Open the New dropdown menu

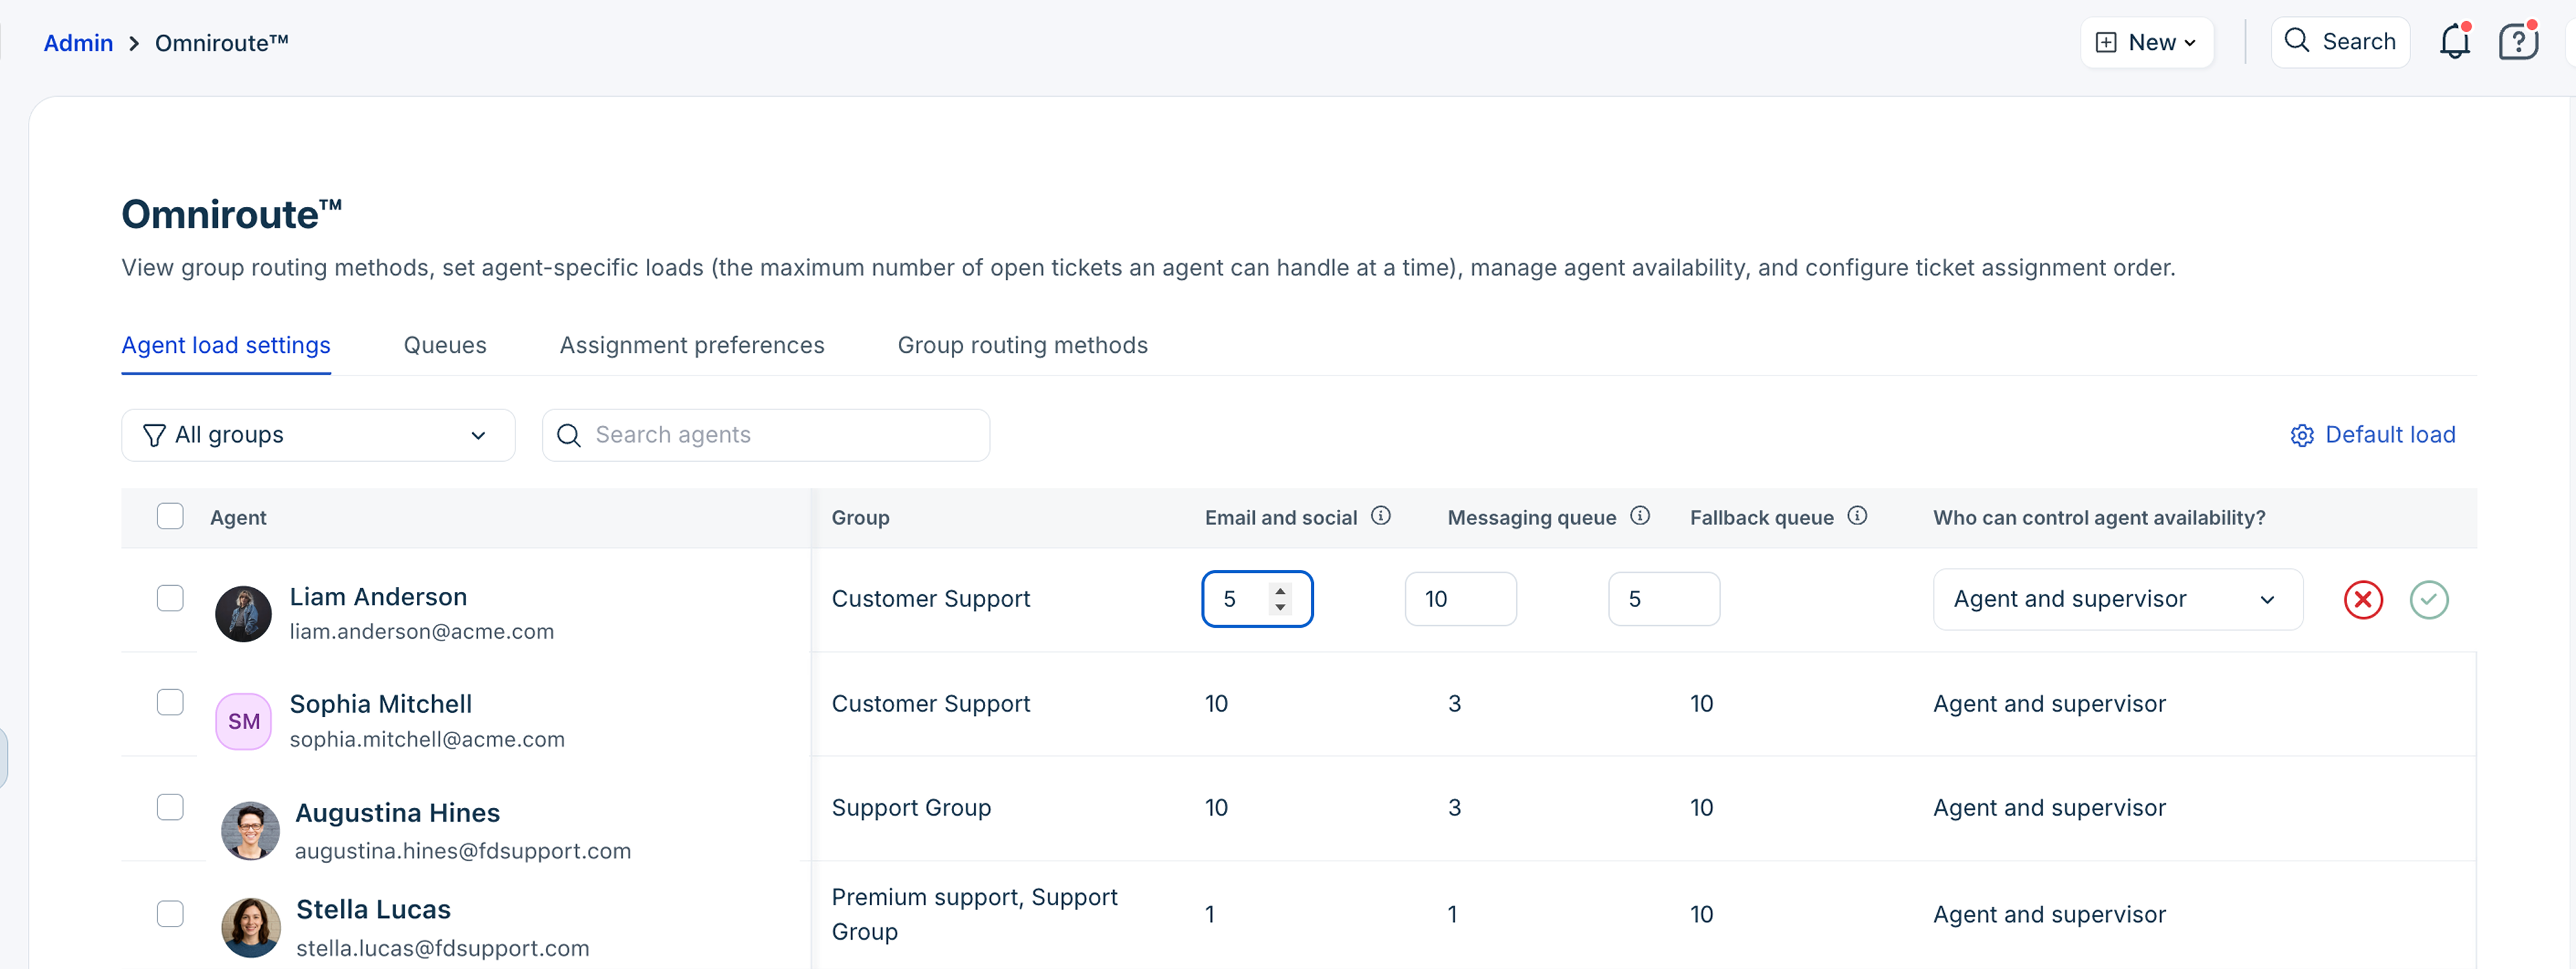(2147, 42)
